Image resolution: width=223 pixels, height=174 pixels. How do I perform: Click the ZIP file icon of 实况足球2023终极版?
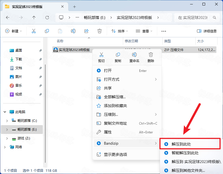pyautogui.click(x=56, y=50)
